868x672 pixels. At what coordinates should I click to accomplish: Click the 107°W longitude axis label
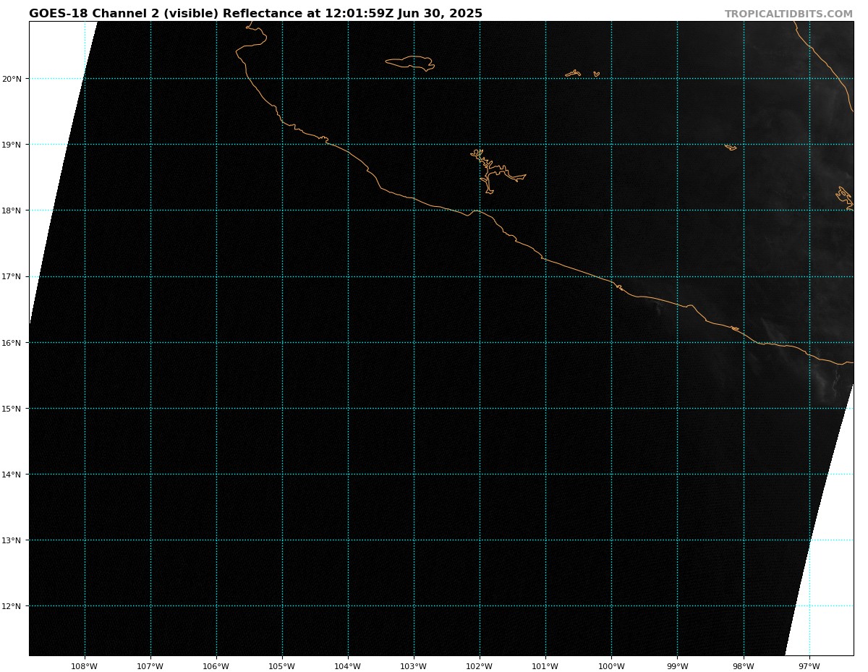click(x=150, y=666)
